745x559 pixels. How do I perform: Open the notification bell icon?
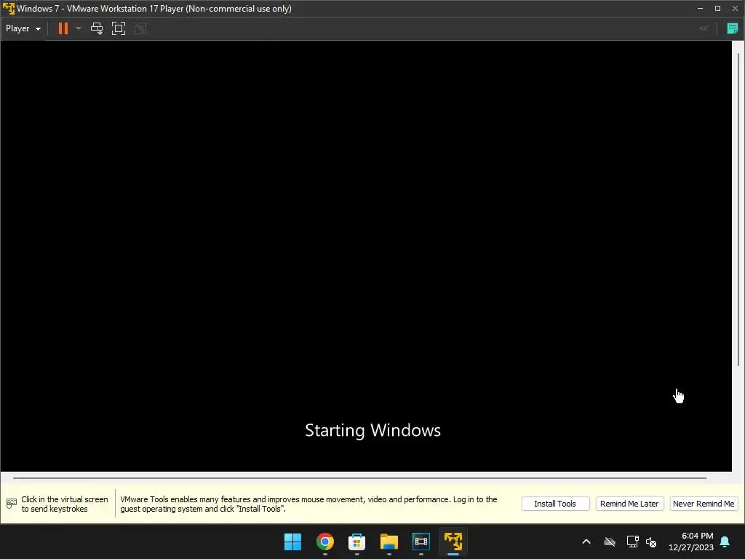[725, 542]
